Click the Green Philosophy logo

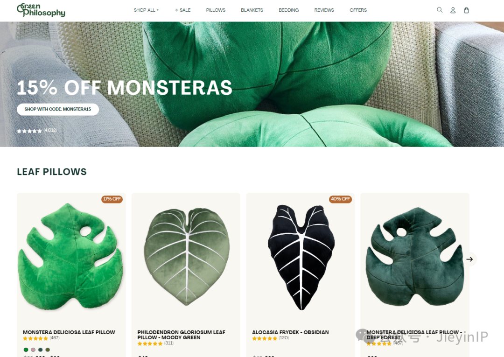(41, 10)
